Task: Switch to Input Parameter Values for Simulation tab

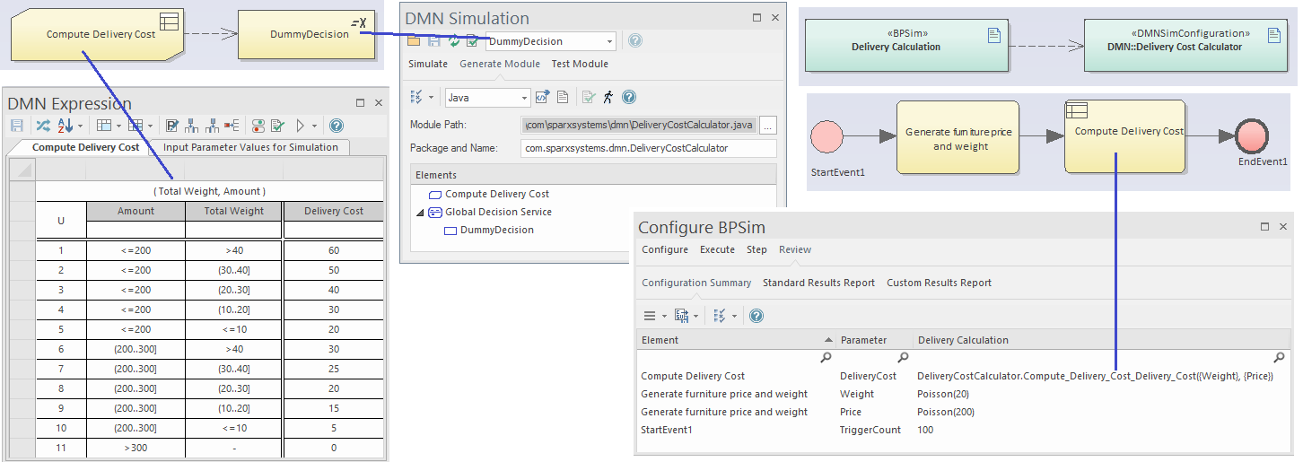Action: click(x=250, y=147)
